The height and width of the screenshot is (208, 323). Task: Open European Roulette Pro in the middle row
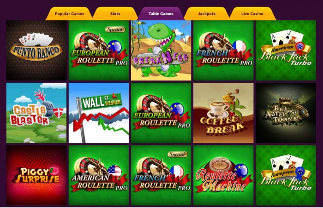tap(161, 113)
